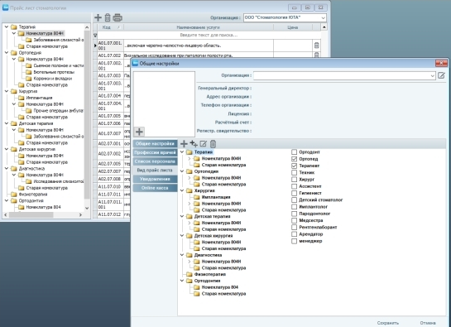Click the Терапия folder icon in the settings tree
Screen dimensions: 451x327
point(190,152)
